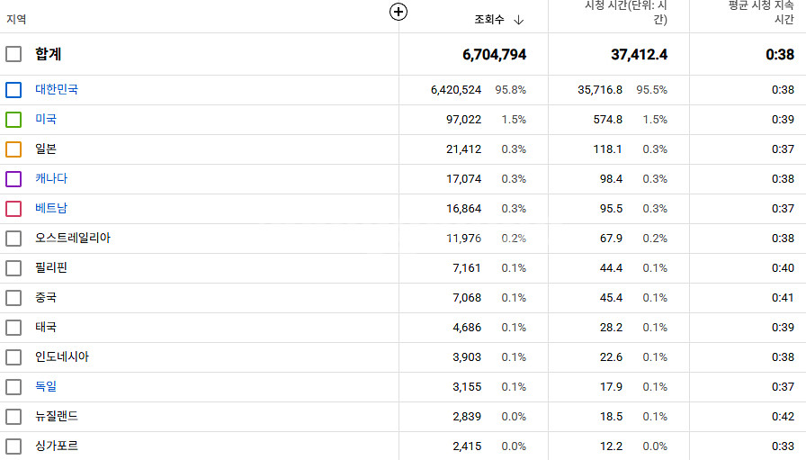This screenshot has height=460, width=806.
Task: Open the 베트남 region link
Action: pos(51,209)
